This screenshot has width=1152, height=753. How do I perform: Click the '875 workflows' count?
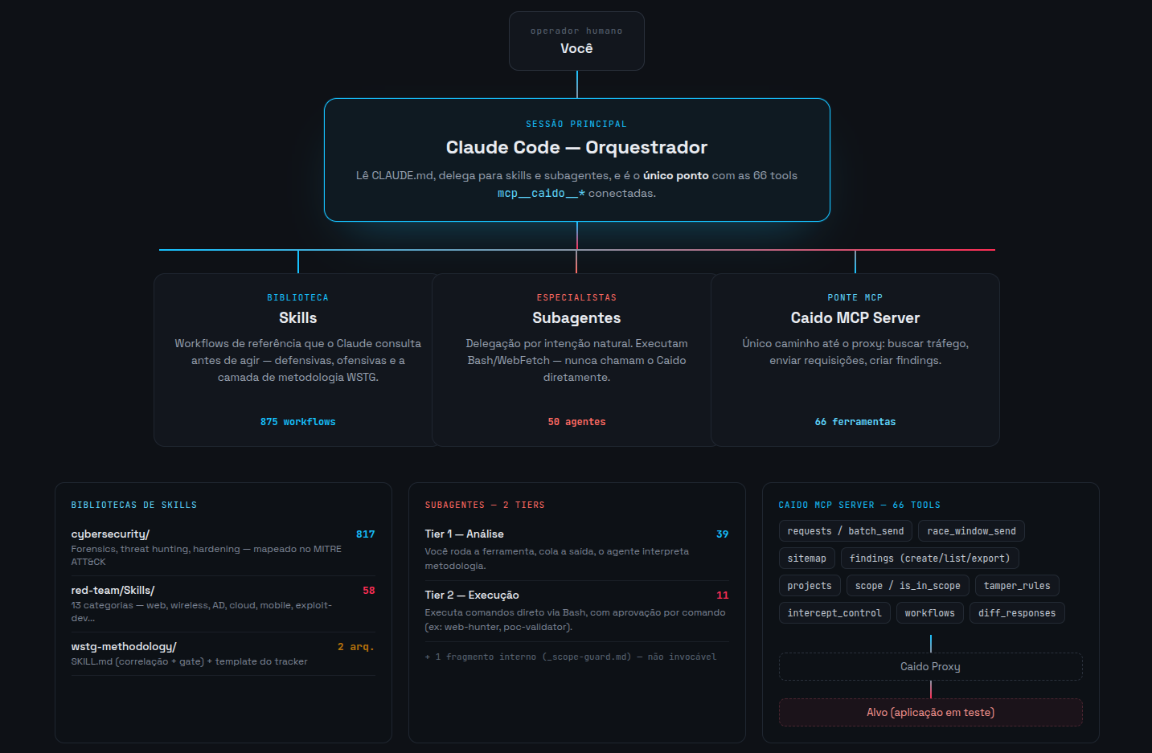click(x=297, y=422)
